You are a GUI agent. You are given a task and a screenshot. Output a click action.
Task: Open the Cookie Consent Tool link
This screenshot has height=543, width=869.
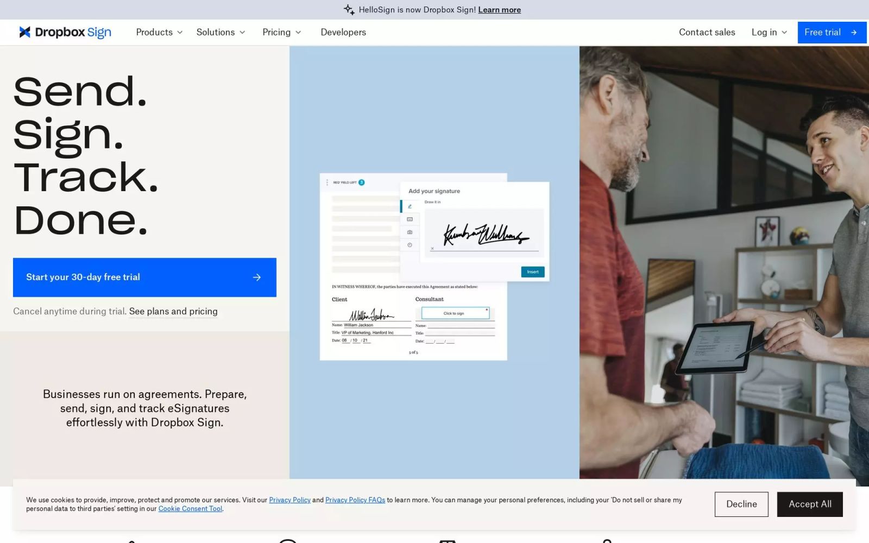click(190, 509)
